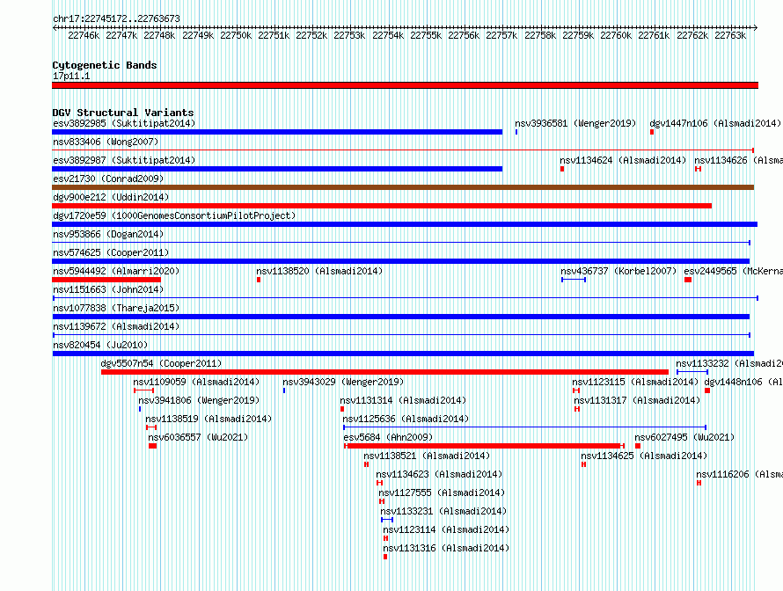Viewport: 783px width, 591px height.
Task: Select the nsv6027495 (Wu2021) label
Action: (x=684, y=437)
